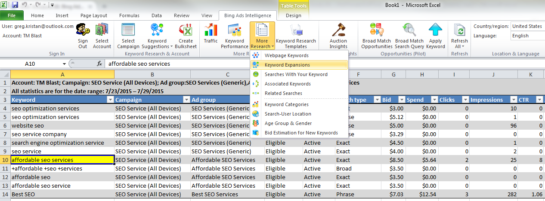Click the Sign Out icon
This screenshot has height=201, width=545.
pyautogui.click(x=83, y=36)
